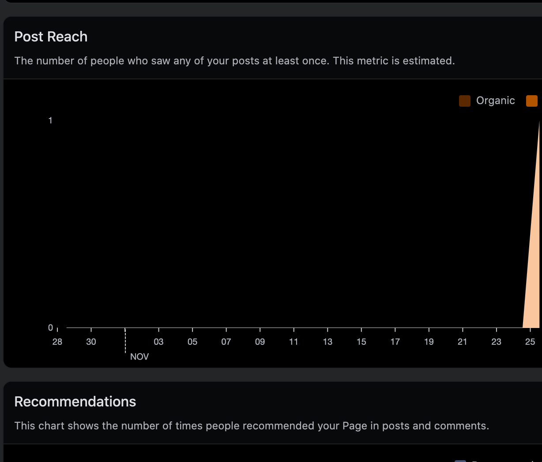Click the NOV month marker label
Image resolution: width=542 pixels, height=462 pixels.
tap(139, 357)
